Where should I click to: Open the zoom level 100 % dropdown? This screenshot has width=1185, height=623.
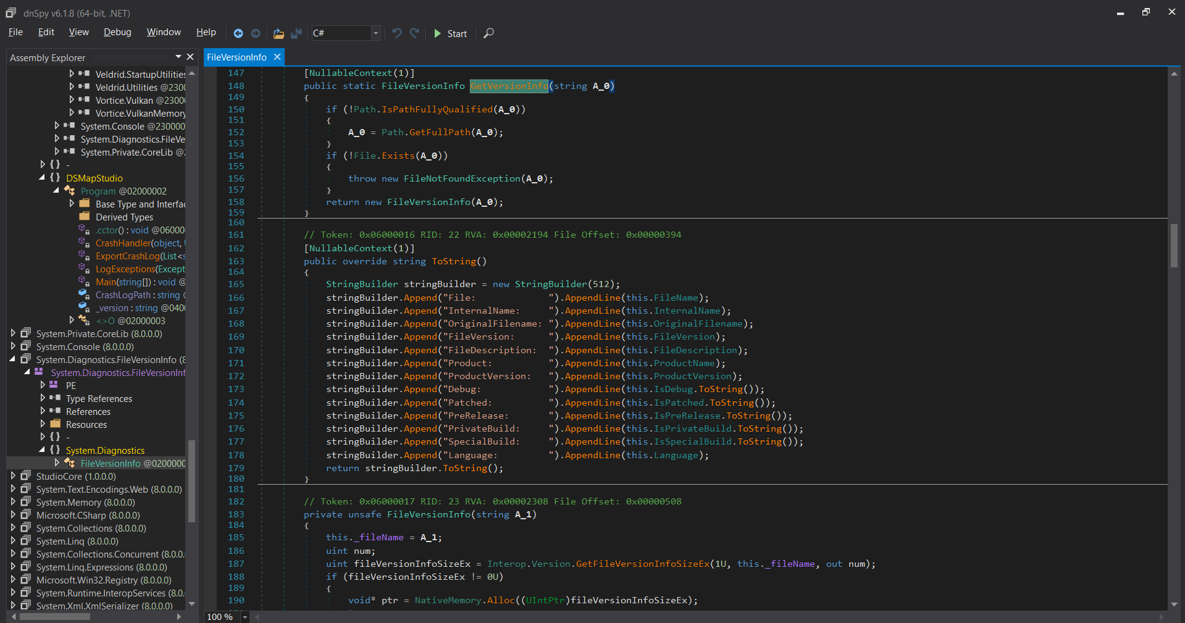pos(245,617)
